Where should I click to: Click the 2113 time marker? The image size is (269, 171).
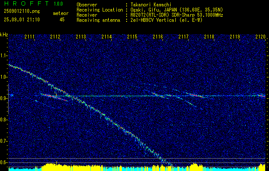81,37
